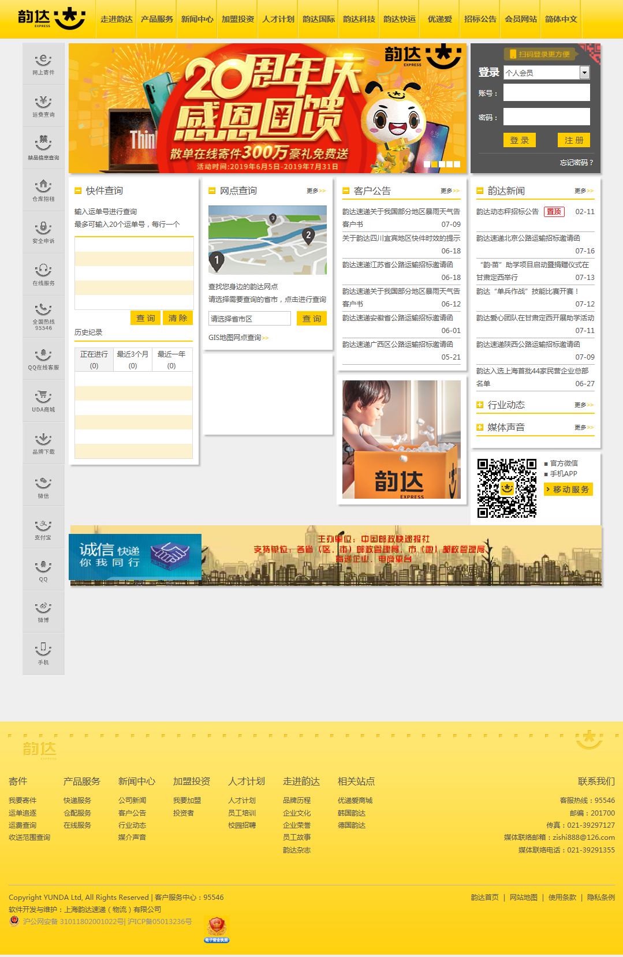The image size is (623, 957).
Task: Click the 登录 button in login panel
Action: (520, 140)
